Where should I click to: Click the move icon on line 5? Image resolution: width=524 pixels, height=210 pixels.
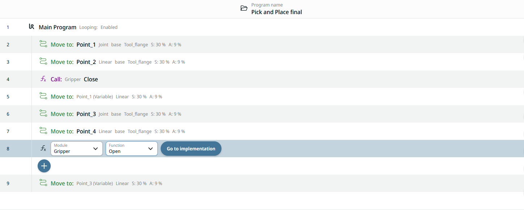coord(43,97)
